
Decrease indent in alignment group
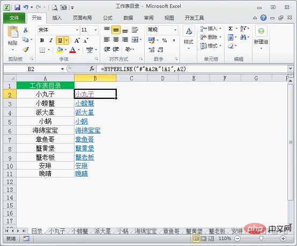[107, 50]
